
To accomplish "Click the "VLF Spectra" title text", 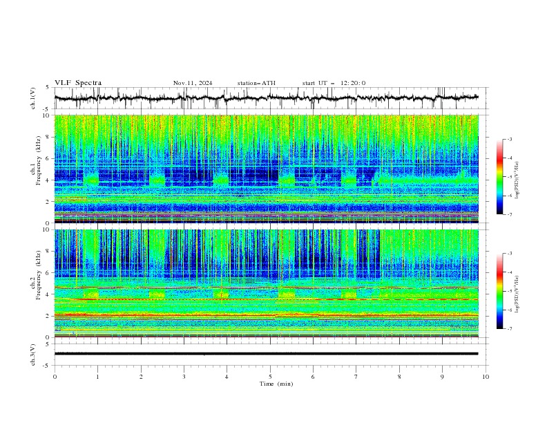I will (x=78, y=83).
